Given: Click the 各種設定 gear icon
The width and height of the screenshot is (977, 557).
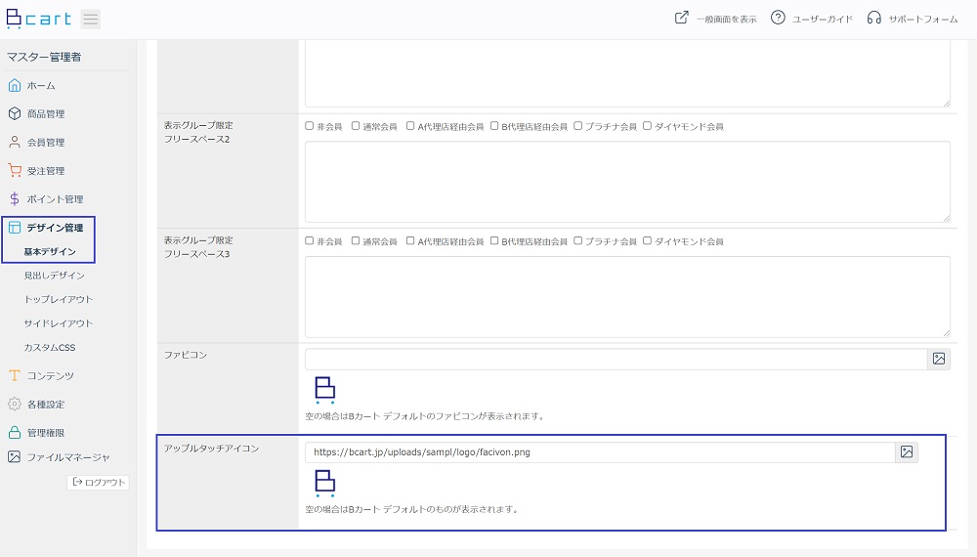Looking at the screenshot, I should pos(15,404).
